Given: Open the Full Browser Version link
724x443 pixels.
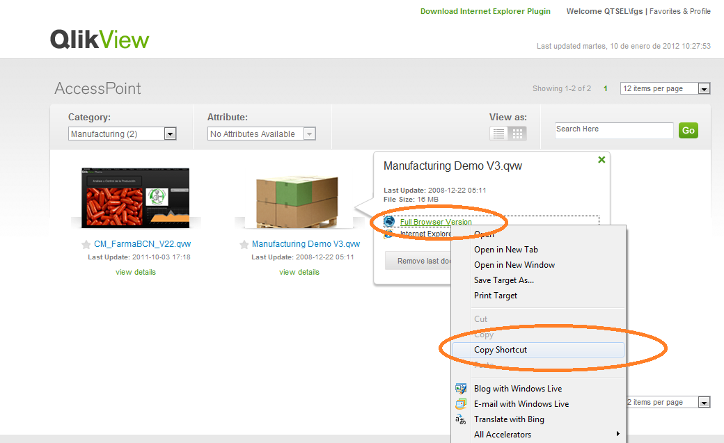Looking at the screenshot, I should [436, 222].
